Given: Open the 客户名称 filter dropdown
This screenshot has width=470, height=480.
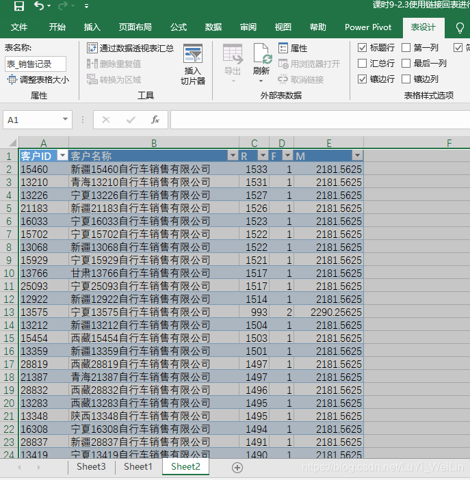Looking at the screenshot, I should [233, 155].
